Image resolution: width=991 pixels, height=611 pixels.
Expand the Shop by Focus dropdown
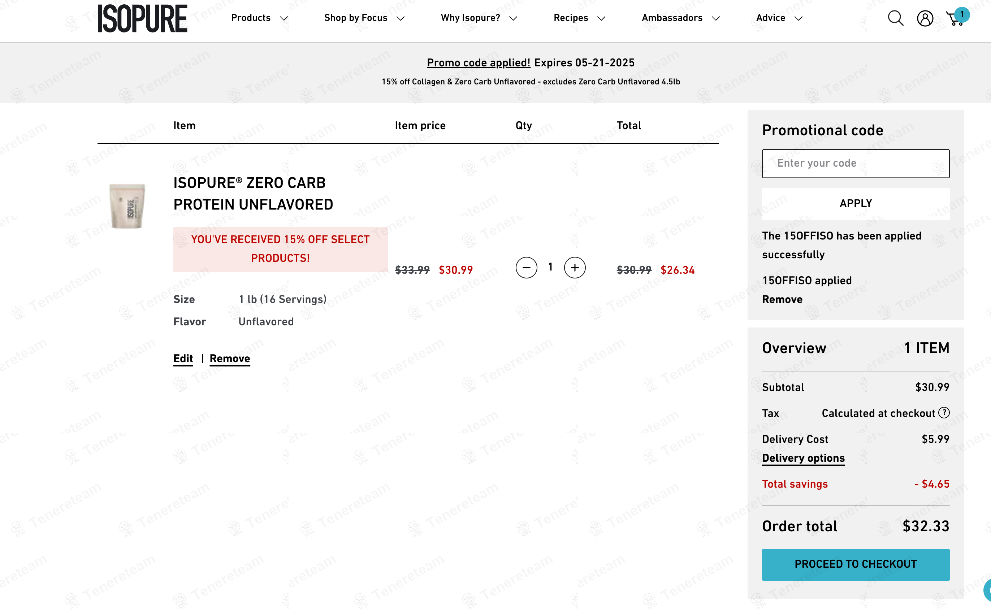pos(364,18)
